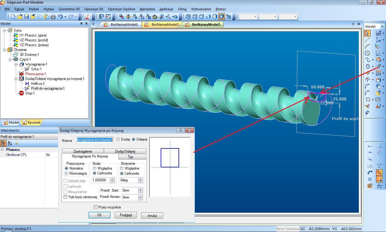Collapse the Złożenie tree node
Image resolution: width=386 pixels, height=232 pixels.
pyautogui.click(x=5, y=50)
